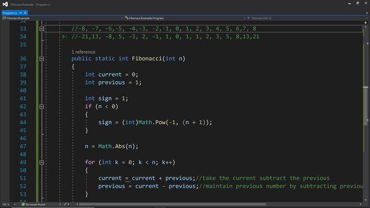Viewport: 370px width, 208px height.
Task: Click the 'maintain previous number' comment on line 52
Action: [x=281, y=186]
